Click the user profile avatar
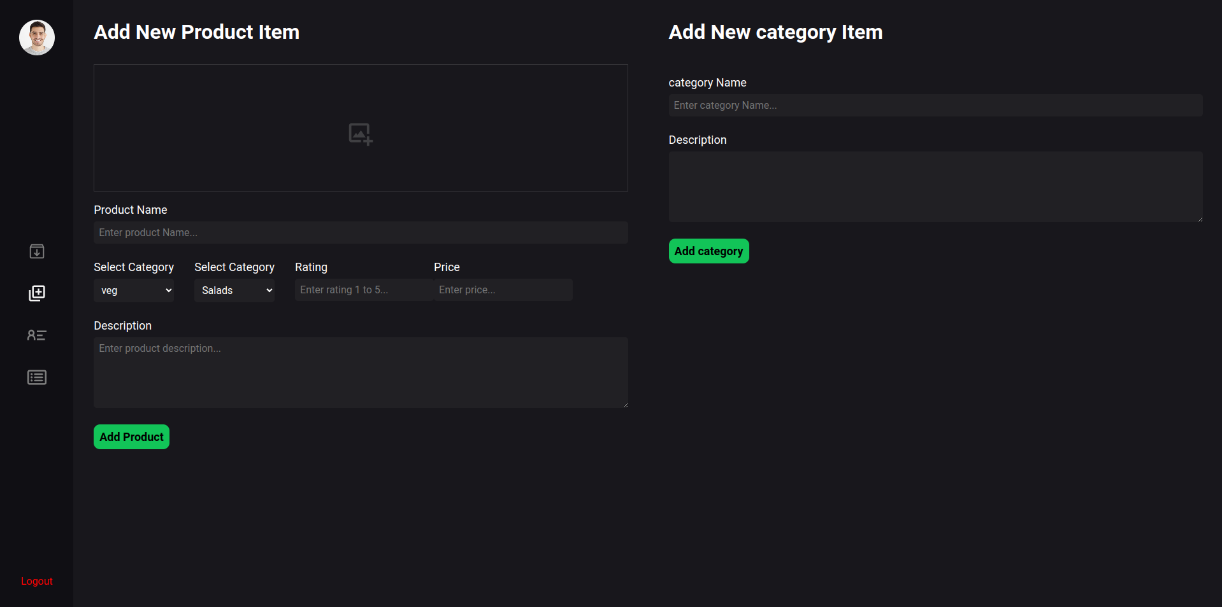Image resolution: width=1222 pixels, height=607 pixels. coord(37,38)
